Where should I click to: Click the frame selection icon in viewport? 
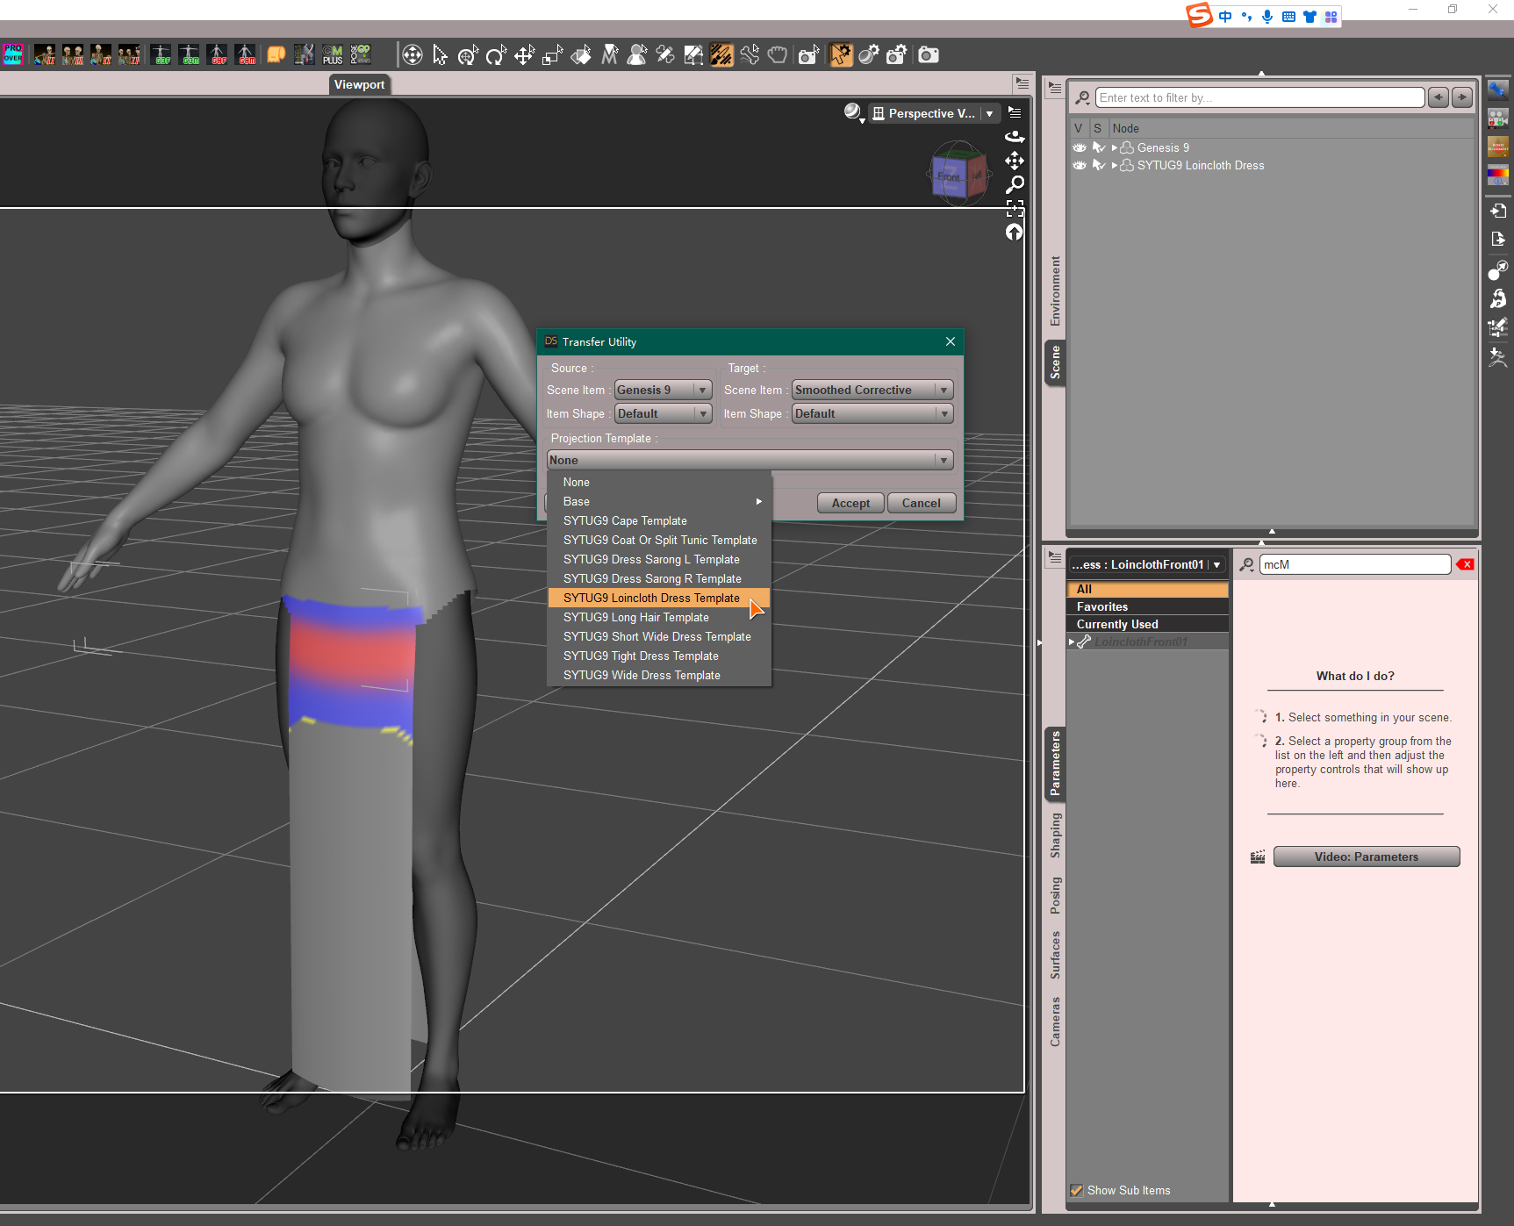click(x=1015, y=208)
